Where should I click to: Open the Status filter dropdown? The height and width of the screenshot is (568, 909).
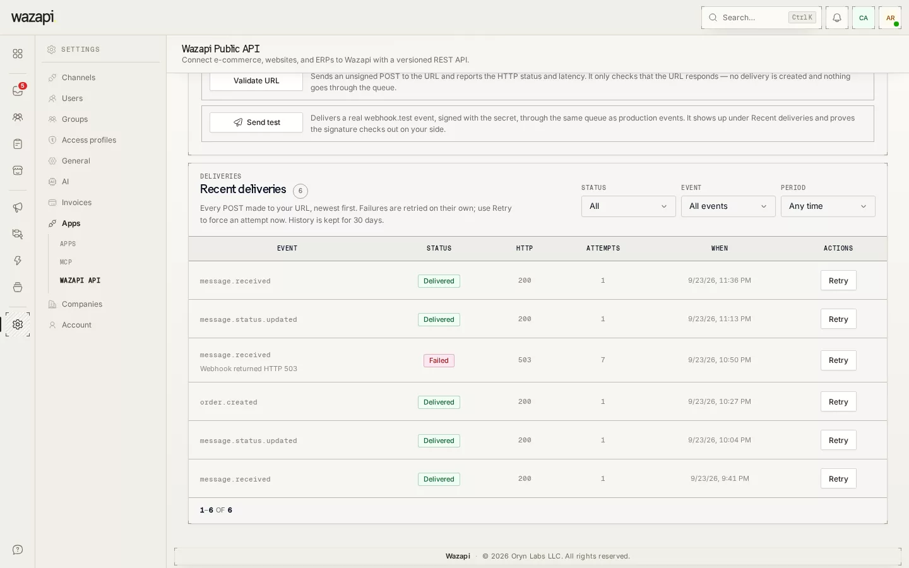tap(628, 206)
